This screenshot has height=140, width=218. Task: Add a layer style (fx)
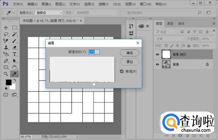pyautogui.click(x=174, y=136)
